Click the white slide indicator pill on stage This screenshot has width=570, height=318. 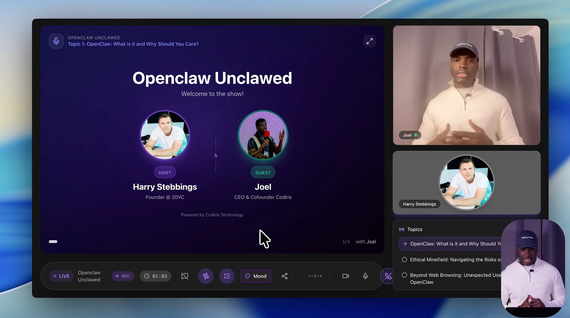[x=53, y=242]
